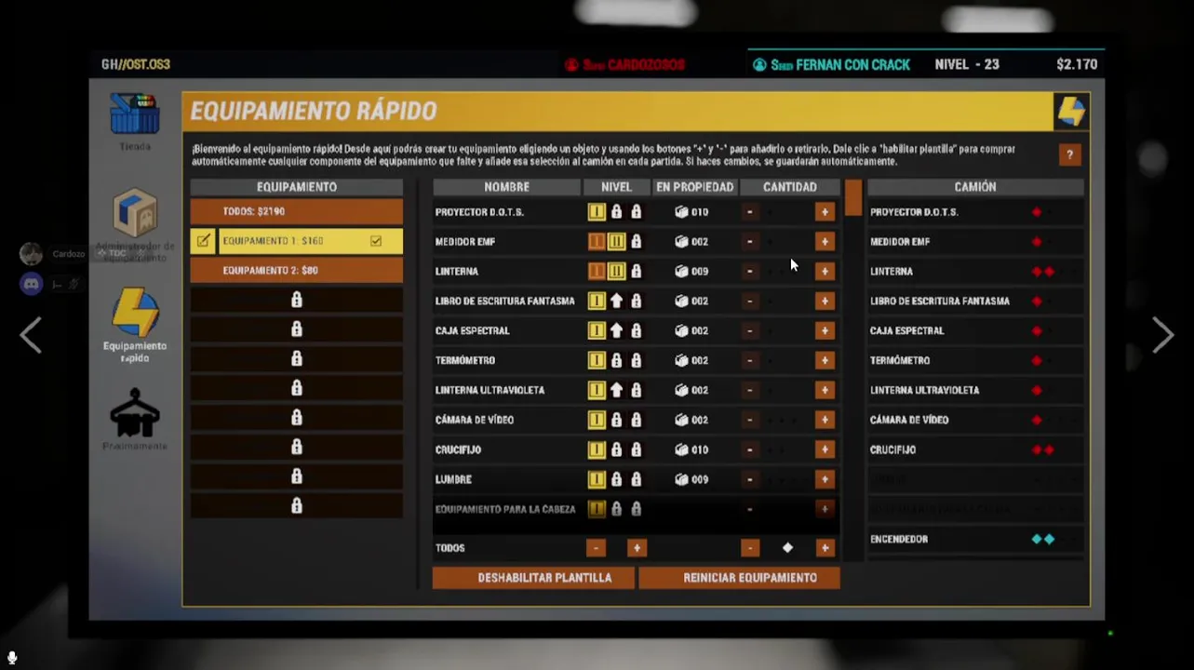The image size is (1194, 670).
Task: Select the Equipamiento 2: $80 loadout
Action: pos(297,271)
